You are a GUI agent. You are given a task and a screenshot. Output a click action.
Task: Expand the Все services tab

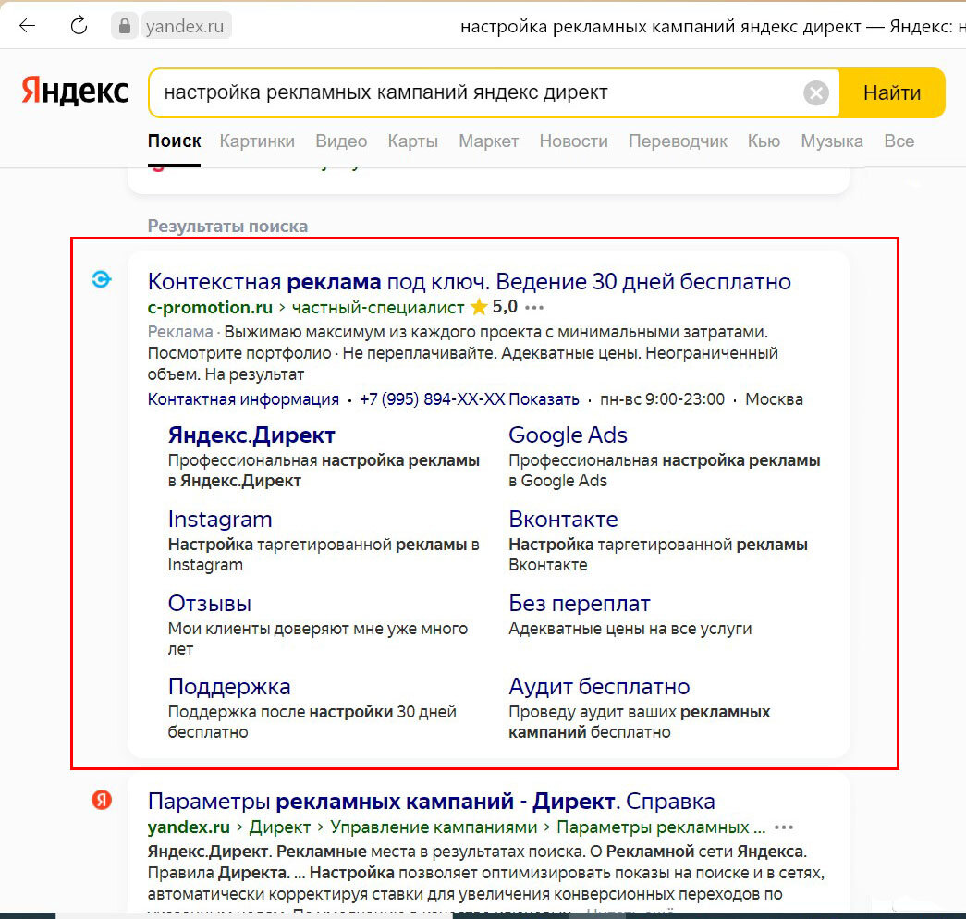(x=899, y=141)
